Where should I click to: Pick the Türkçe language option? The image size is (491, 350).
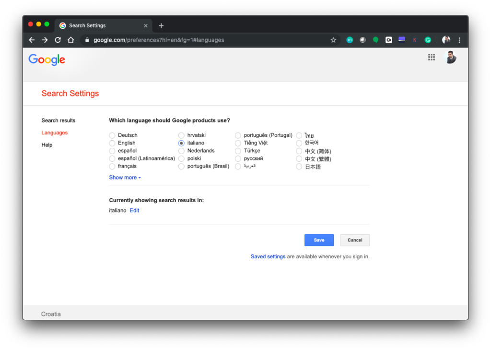238,151
